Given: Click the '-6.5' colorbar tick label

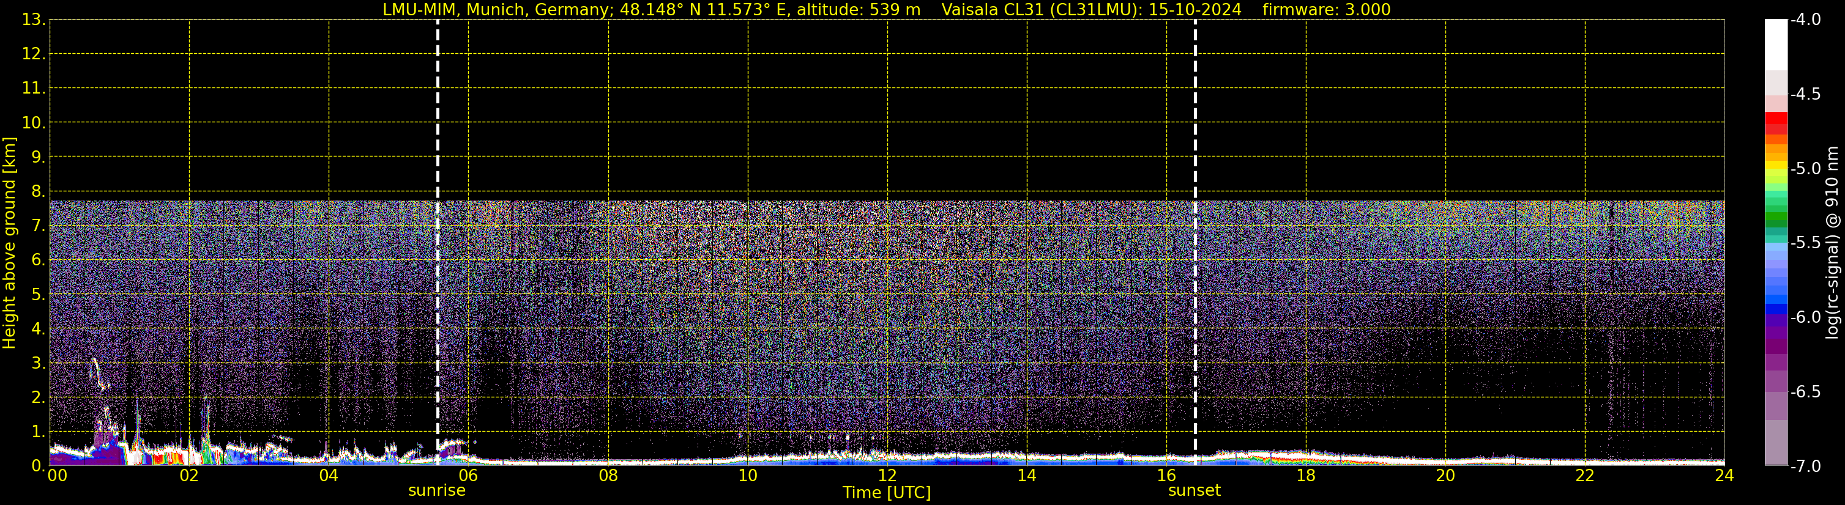Looking at the screenshot, I should [x=1806, y=392].
